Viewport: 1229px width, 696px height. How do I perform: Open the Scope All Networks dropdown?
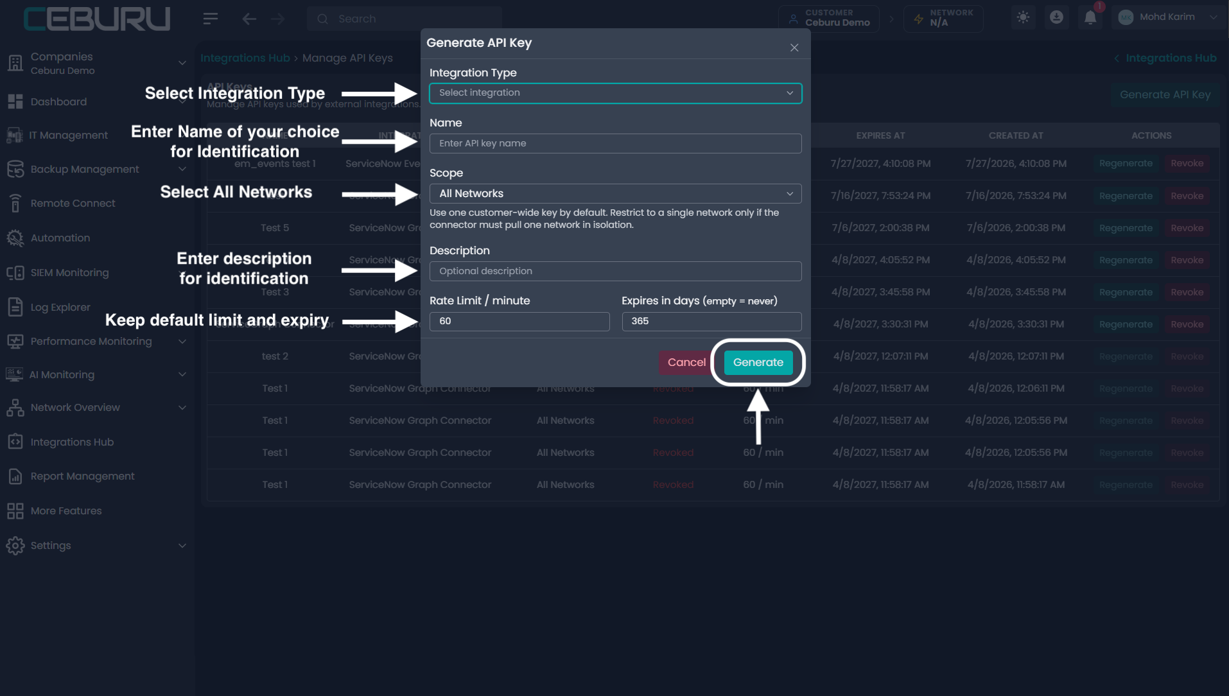point(615,193)
